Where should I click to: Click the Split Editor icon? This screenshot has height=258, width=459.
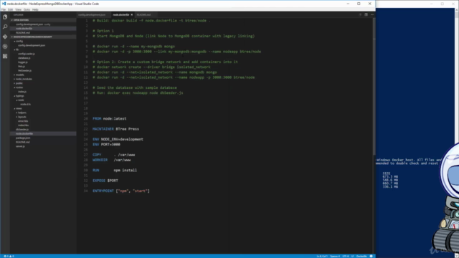click(x=366, y=14)
